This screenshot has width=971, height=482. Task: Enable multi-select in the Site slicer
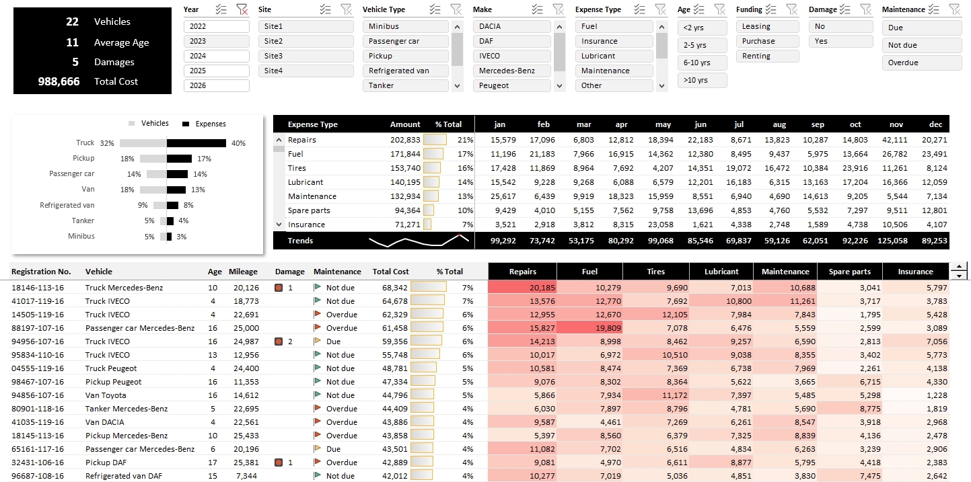[326, 9]
